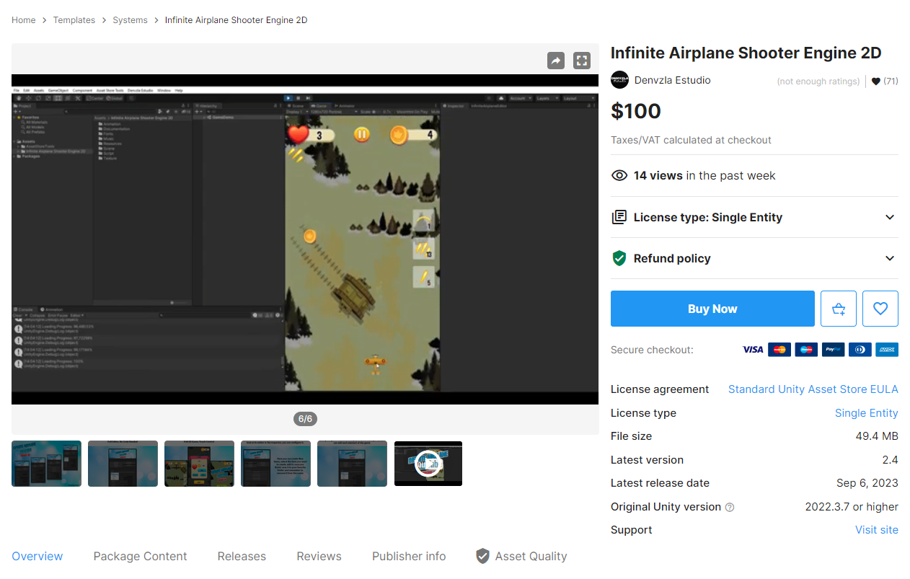
Task: Click the Visa payment icon
Action: (753, 350)
